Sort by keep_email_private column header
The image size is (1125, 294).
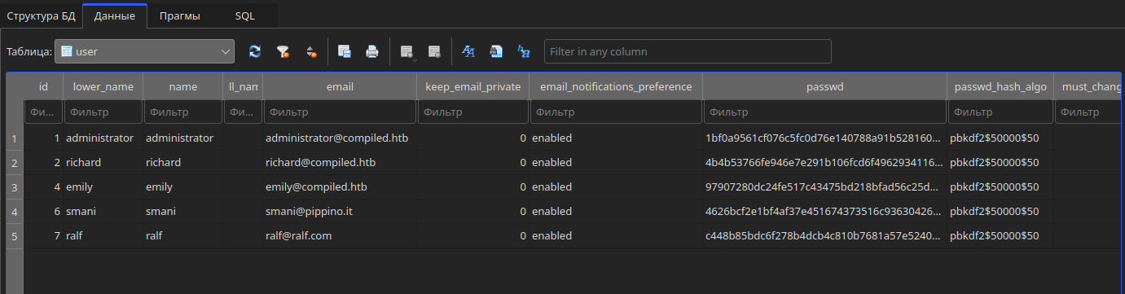pyautogui.click(x=472, y=86)
